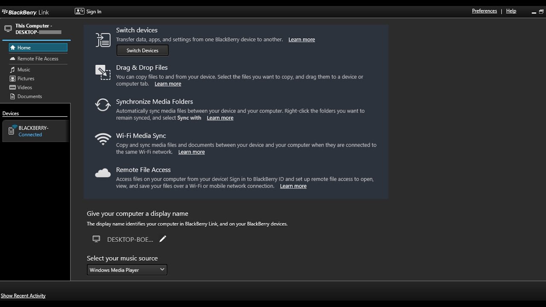
Task: Click the Switch devices transfer icon
Action: click(103, 40)
